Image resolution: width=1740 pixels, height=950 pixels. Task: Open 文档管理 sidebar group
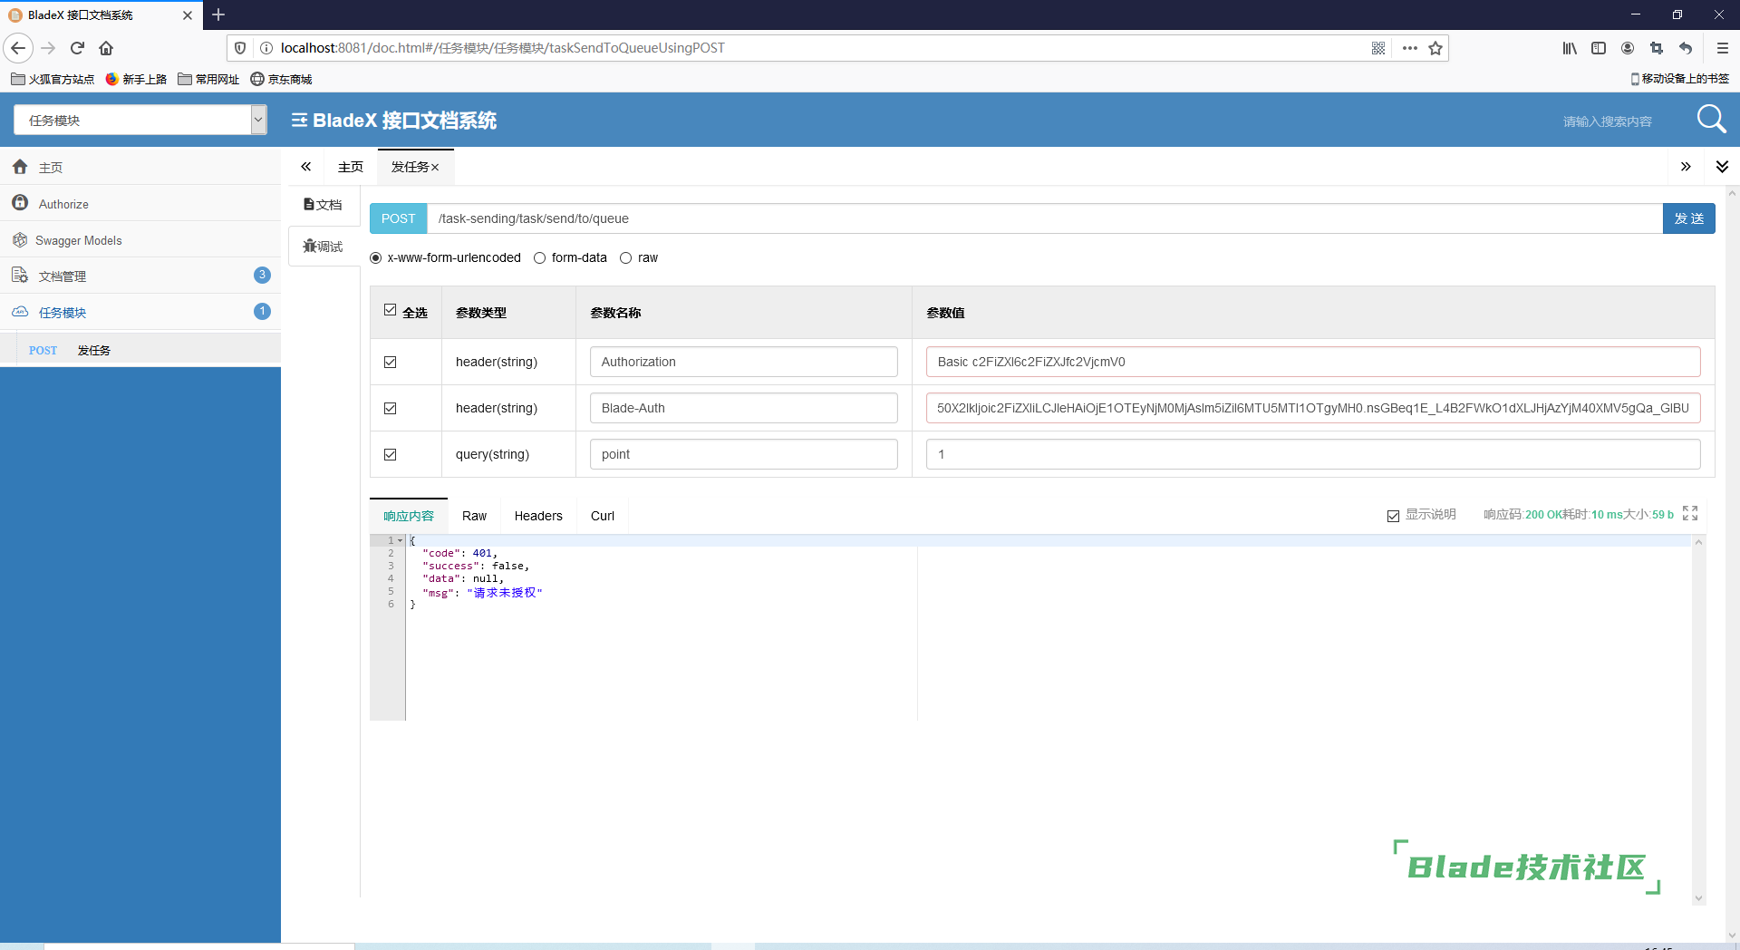coord(140,276)
